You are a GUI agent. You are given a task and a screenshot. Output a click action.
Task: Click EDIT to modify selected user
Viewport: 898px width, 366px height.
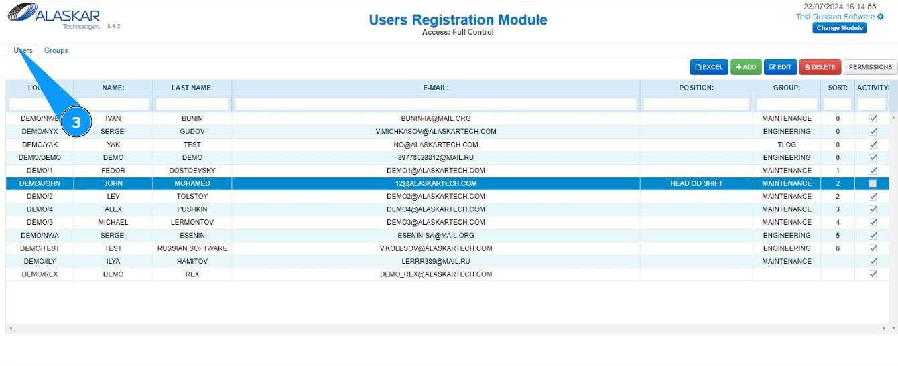pos(780,67)
